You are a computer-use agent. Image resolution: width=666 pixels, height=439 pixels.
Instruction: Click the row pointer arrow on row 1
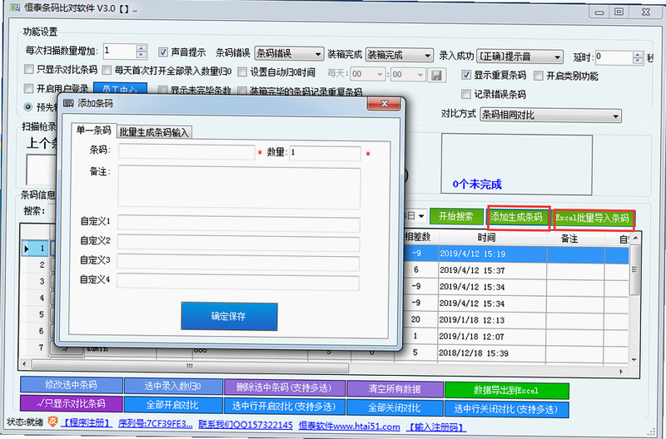tap(27, 249)
